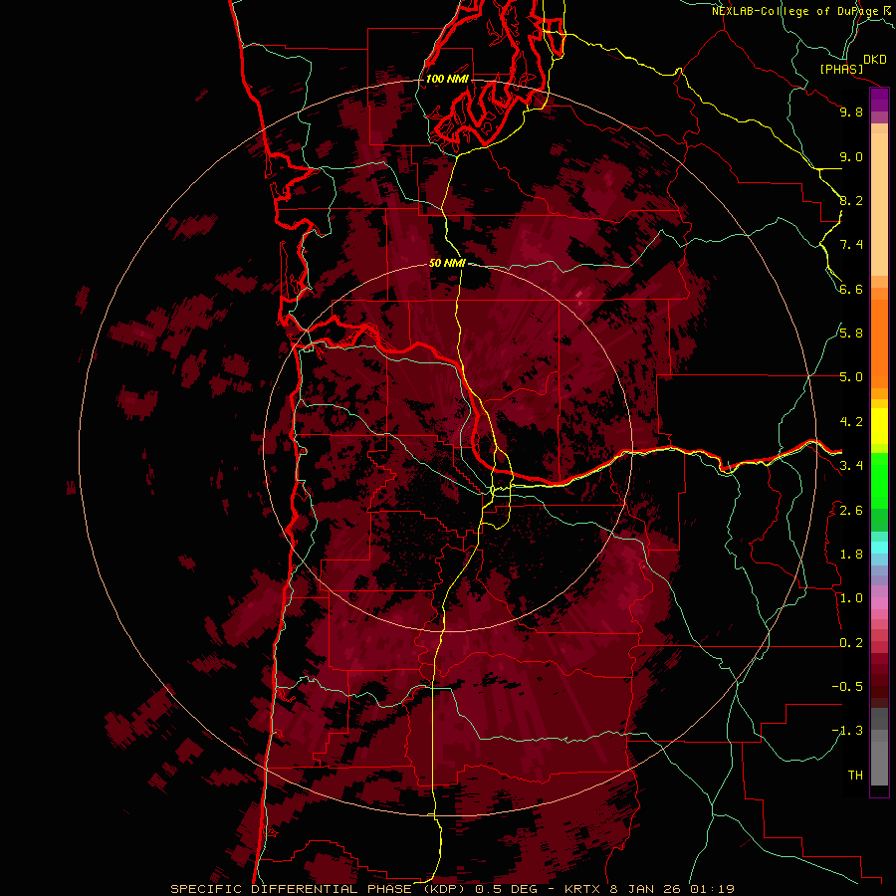896x896 pixels.
Task: Click the 9.8 value on the color scale
Action: click(x=851, y=112)
